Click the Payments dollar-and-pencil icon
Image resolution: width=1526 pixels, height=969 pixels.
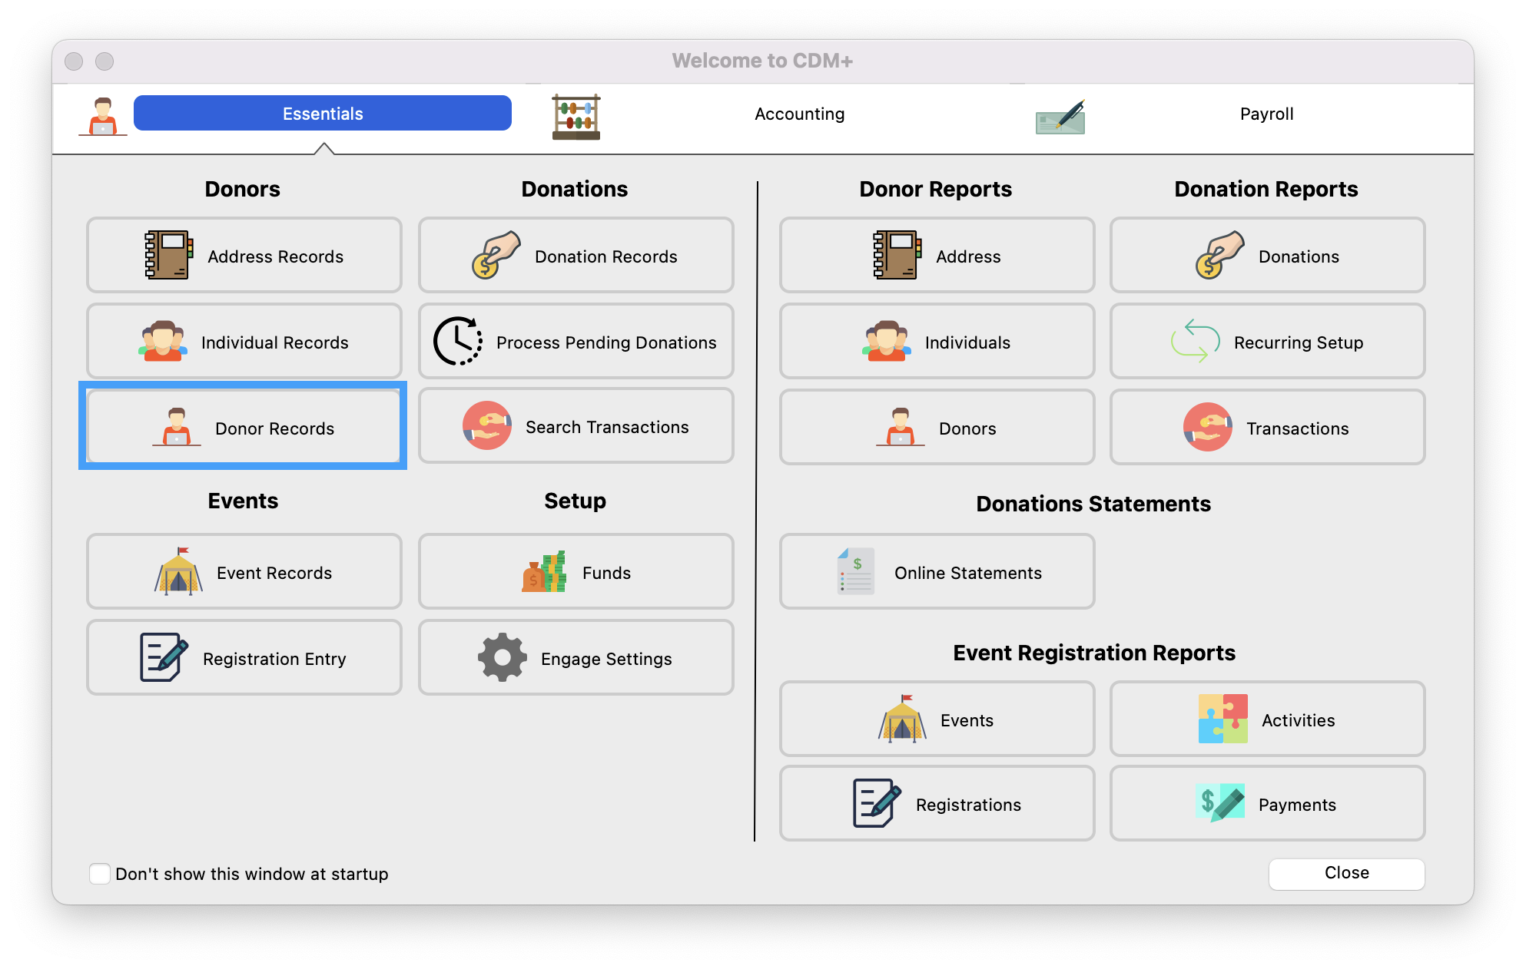1219,803
